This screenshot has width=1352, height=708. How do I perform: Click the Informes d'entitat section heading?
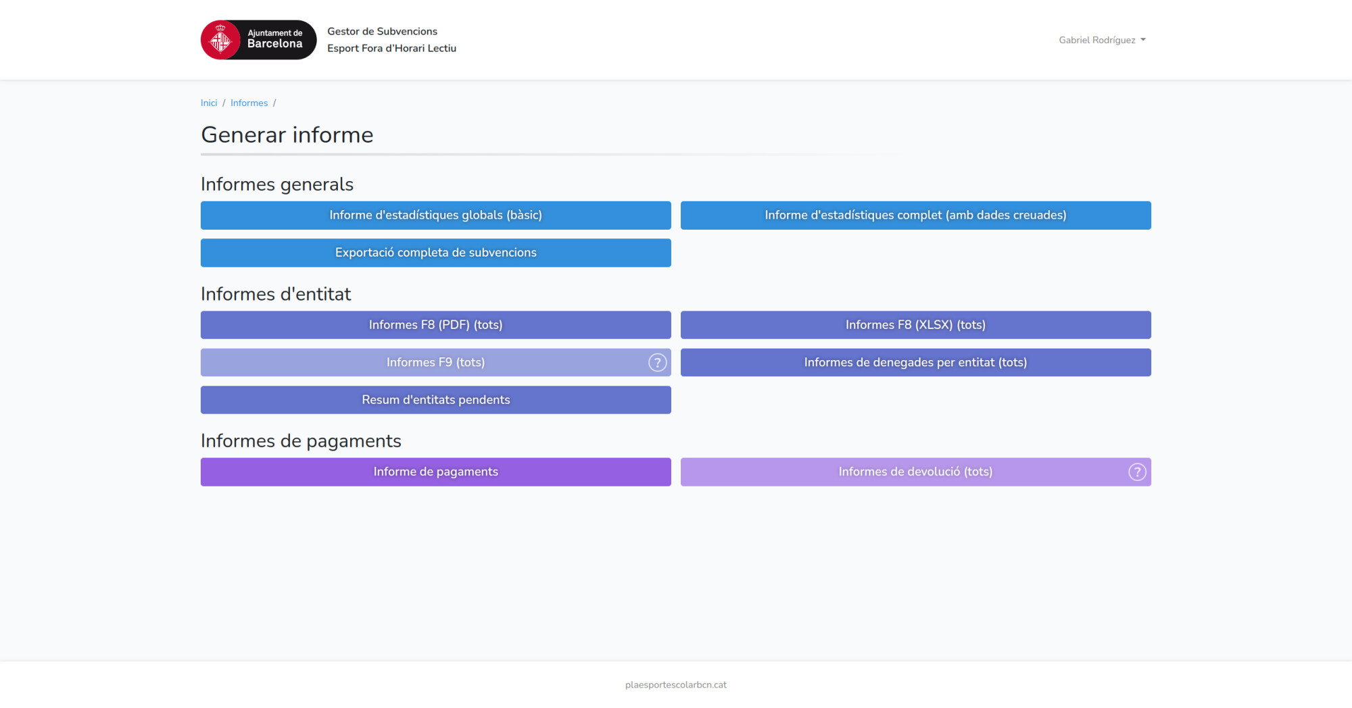tap(276, 294)
